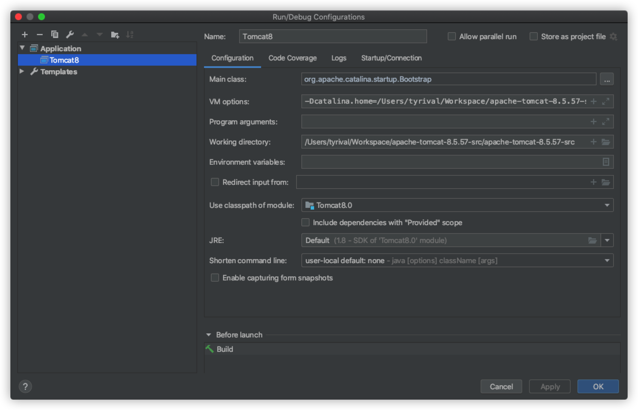Expand the VM options field

click(x=606, y=101)
